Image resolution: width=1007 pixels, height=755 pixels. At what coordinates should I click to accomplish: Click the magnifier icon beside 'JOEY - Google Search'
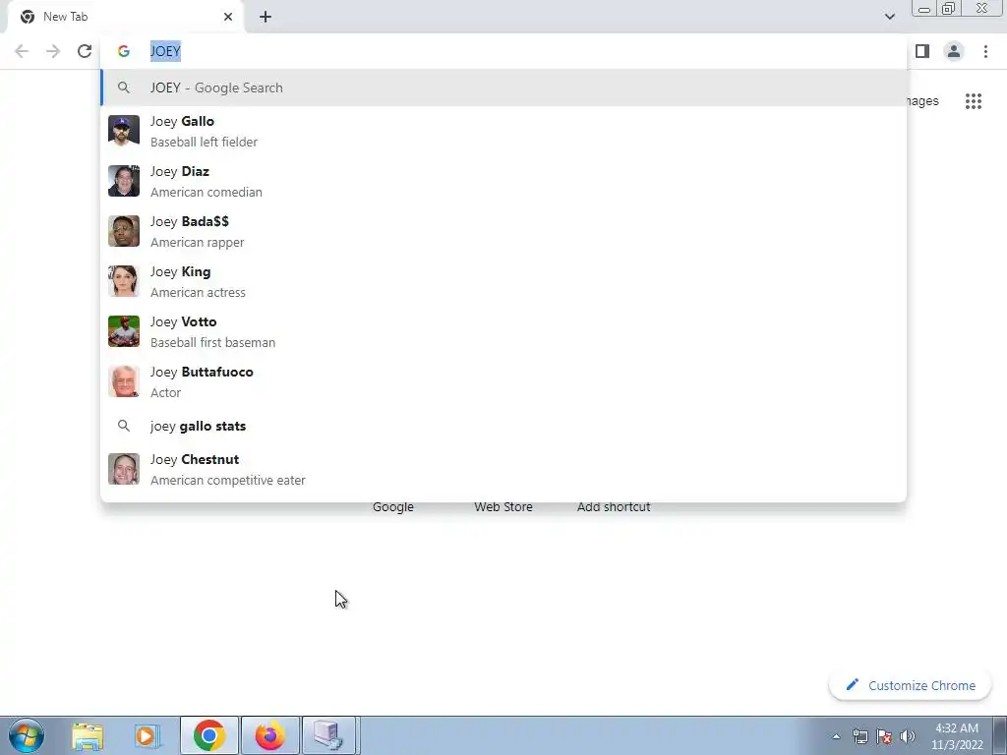coord(124,87)
